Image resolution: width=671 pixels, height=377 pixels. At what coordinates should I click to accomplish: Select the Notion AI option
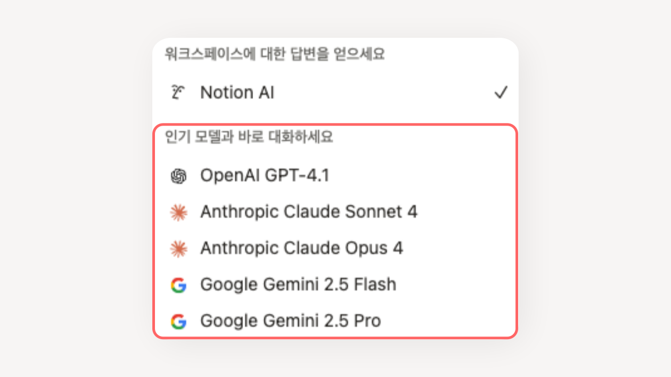point(335,93)
